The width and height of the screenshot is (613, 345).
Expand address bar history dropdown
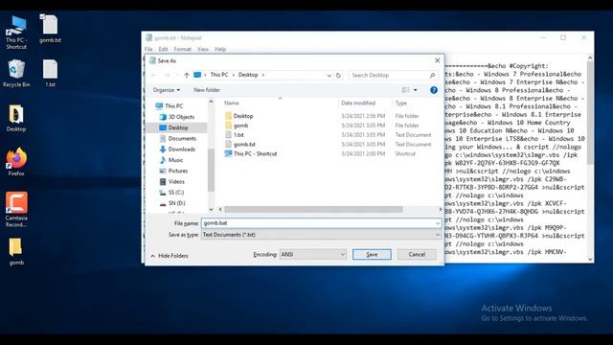click(329, 75)
